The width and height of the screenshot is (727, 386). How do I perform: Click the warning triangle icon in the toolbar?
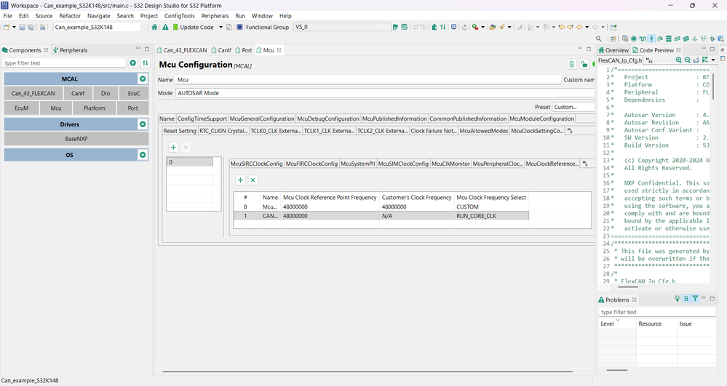click(165, 28)
